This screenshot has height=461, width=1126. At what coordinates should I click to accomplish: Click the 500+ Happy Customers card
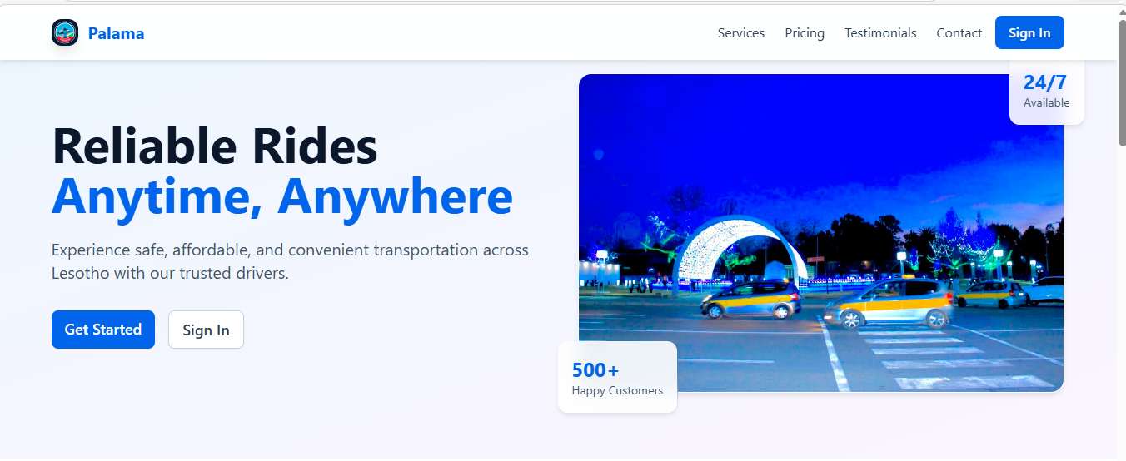617,378
